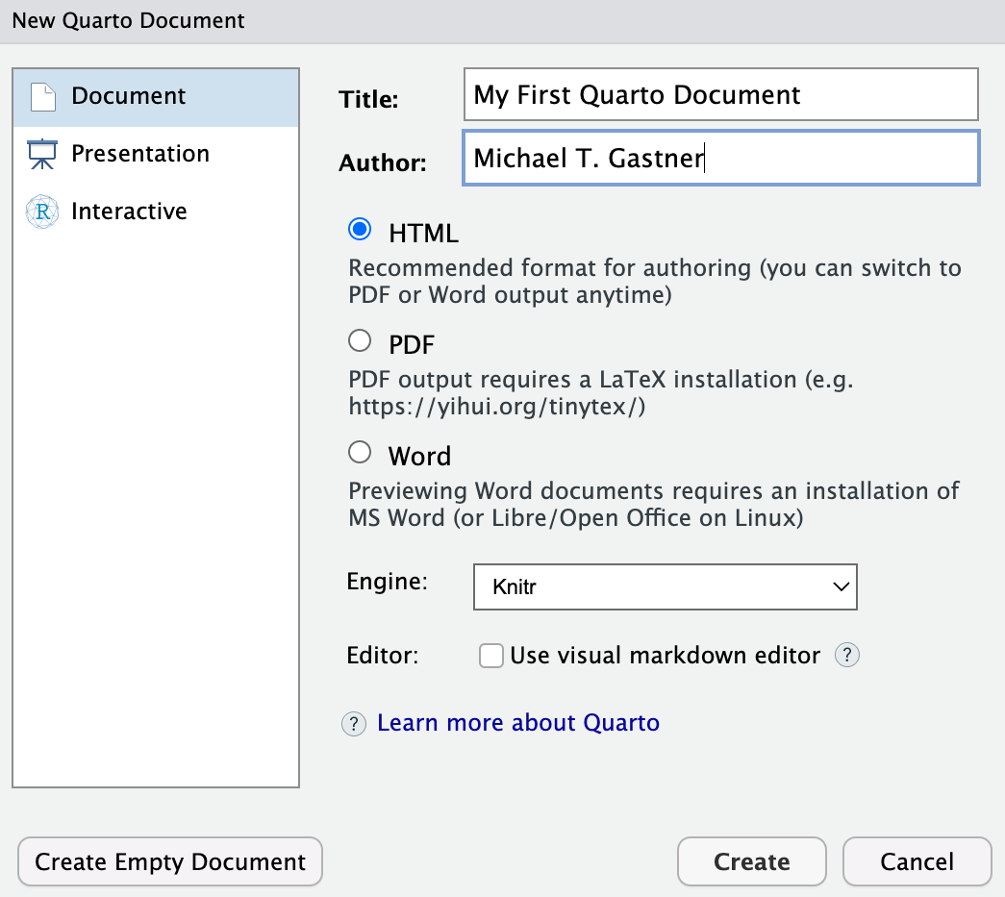Select the PDF output format radio button
This screenshot has height=897, width=1005.
[360, 341]
